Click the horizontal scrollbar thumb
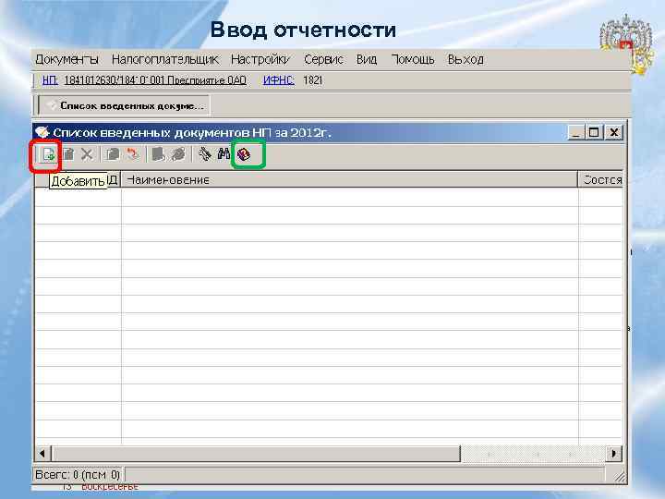The height and width of the screenshot is (499, 665). coord(256,453)
